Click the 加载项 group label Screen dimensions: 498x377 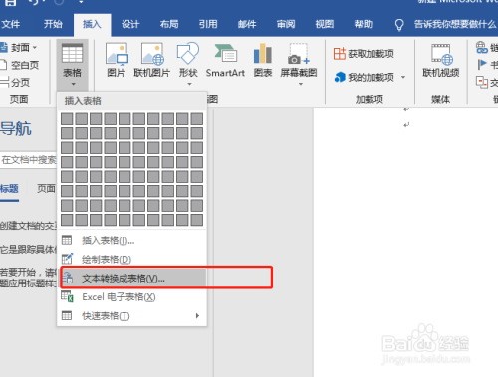point(370,99)
